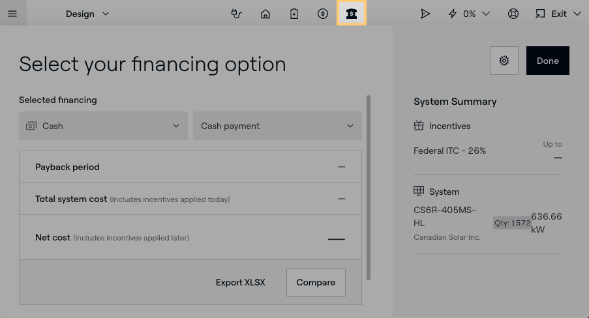Screen dimensions: 589x318
Task: Open the help lifebuoy icon
Action: click(x=513, y=14)
